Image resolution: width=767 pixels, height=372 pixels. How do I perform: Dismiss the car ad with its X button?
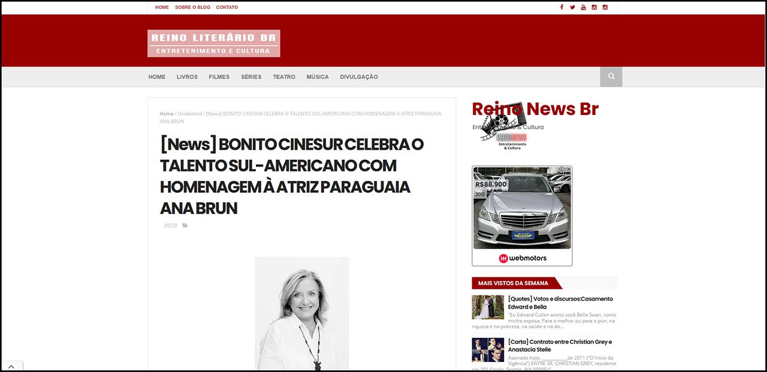(x=569, y=170)
